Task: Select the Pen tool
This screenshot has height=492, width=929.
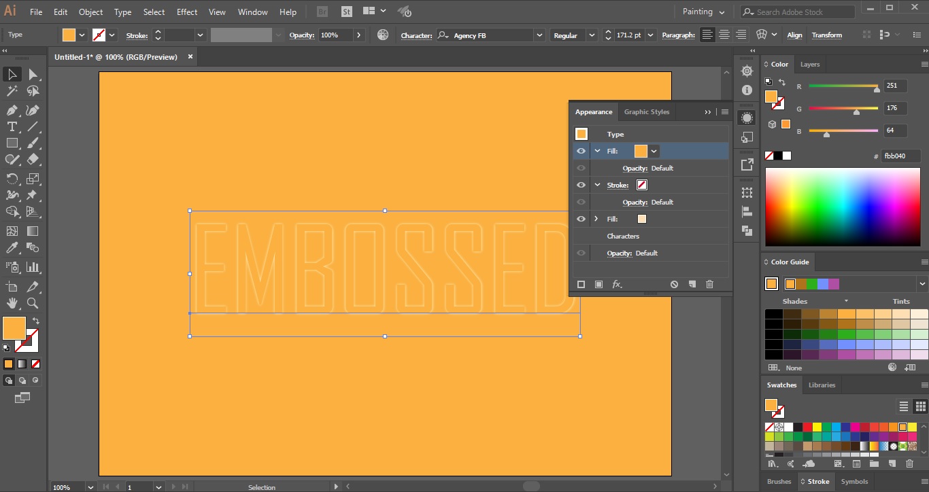Action: tap(11, 109)
